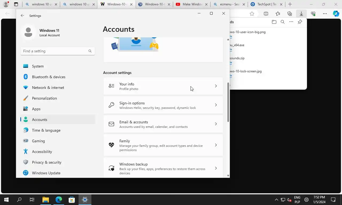
Task: Show hidden system tray icons
Action: [x=277, y=200]
